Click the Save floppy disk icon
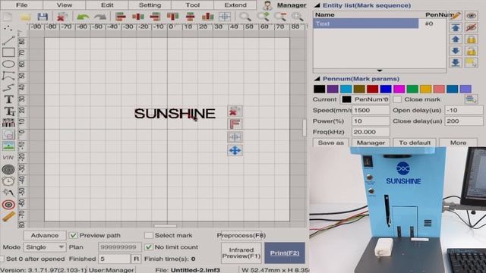Screen dimensions: 486x273 (x=43, y=17)
